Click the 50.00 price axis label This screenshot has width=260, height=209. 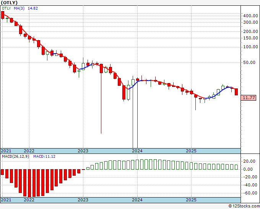[x=249, y=62]
